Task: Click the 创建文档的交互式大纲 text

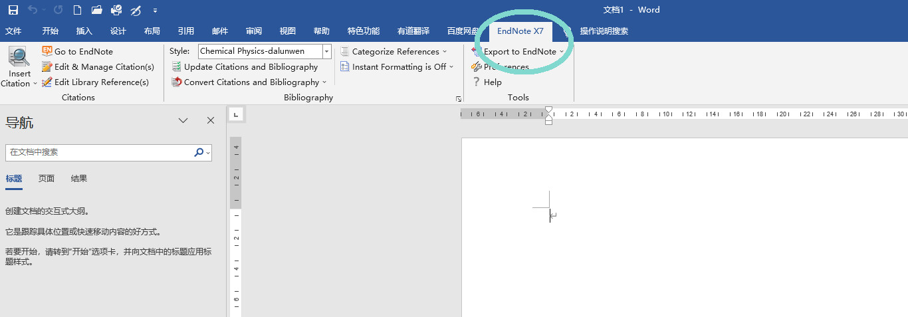Action: 47,211
